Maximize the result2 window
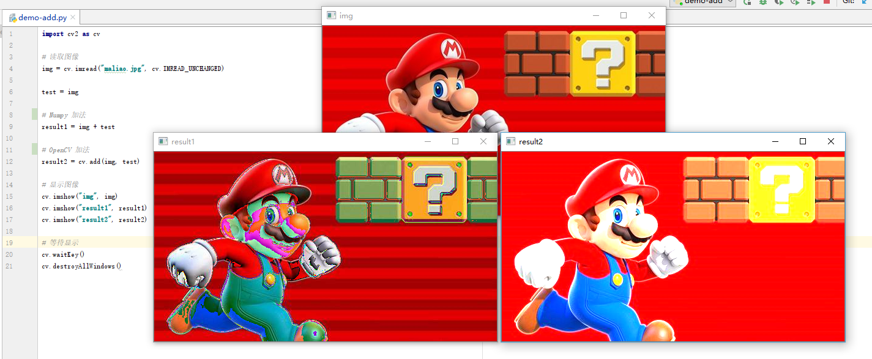Screen dimensions: 872x359 (x=803, y=141)
